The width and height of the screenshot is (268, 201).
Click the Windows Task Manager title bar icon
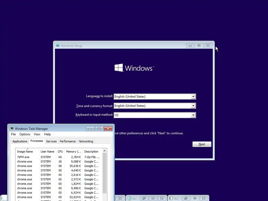tap(12, 129)
